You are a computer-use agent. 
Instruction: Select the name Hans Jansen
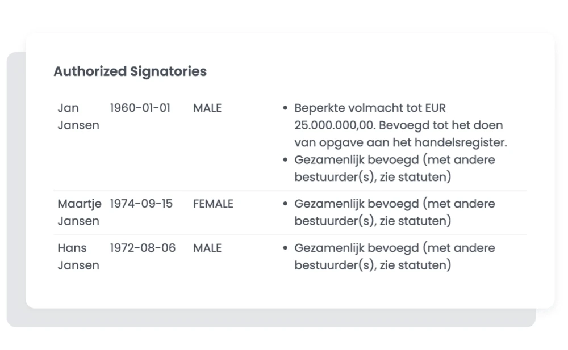[x=78, y=256]
